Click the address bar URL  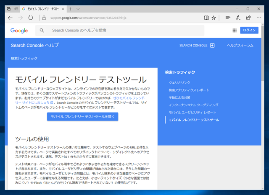[88, 18]
